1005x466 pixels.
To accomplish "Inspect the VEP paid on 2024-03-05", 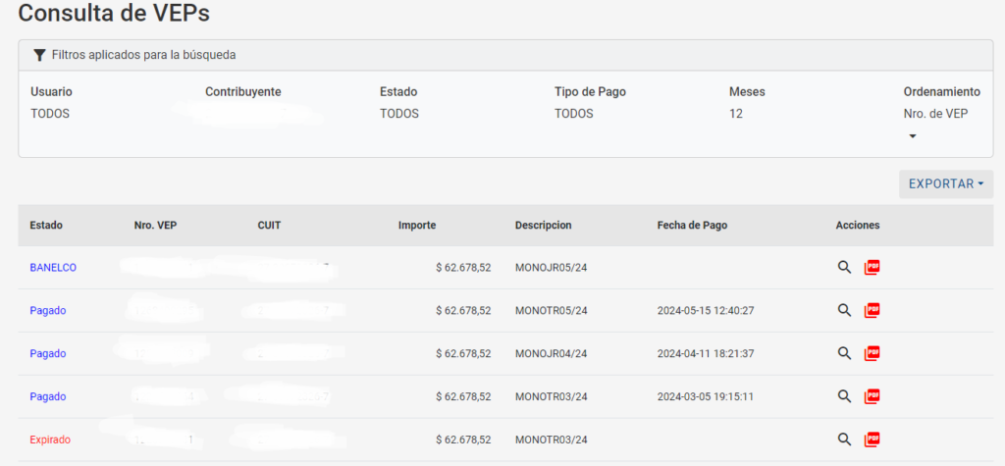I will click(844, 396).
